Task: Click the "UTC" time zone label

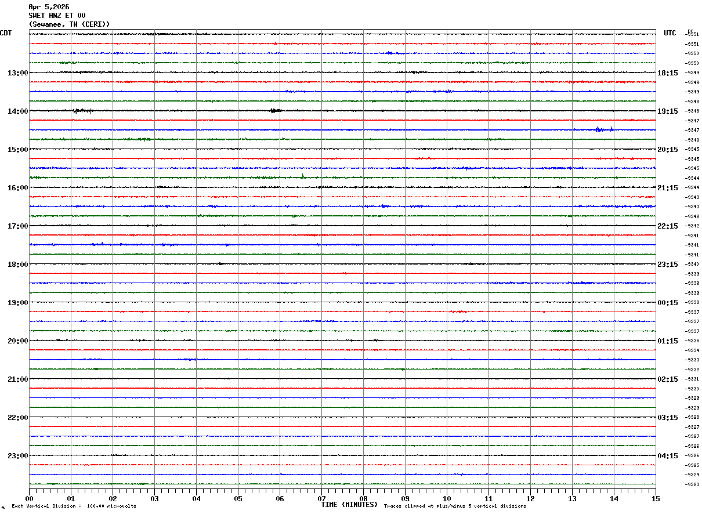Action: [x=670, y=33]
